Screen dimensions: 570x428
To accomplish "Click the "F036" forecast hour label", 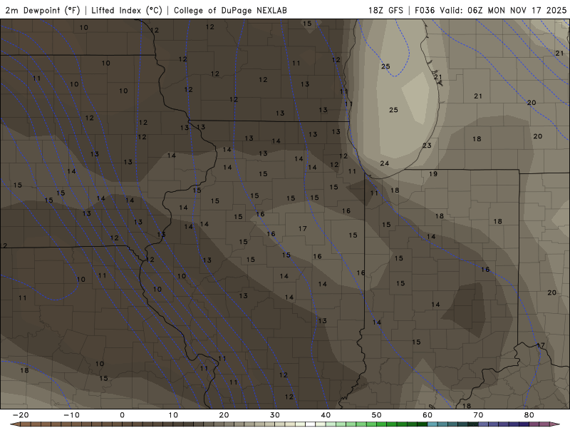I will (425, 10).
